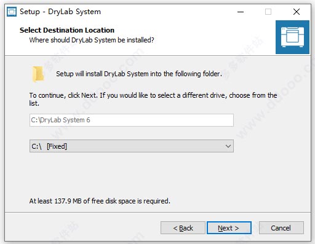Go to previous step with Back button

tap(183, 228)
